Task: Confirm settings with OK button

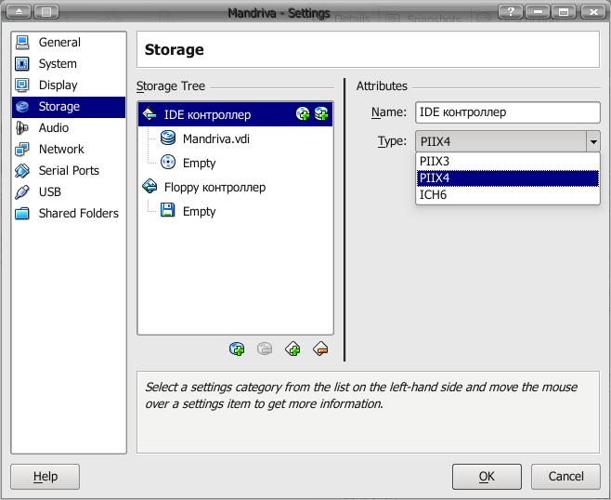Action: 487,476
